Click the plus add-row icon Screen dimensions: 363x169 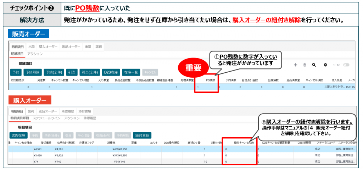click(295, 65)
